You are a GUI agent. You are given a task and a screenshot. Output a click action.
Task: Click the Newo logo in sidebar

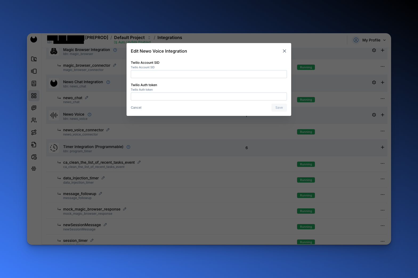tap(34, 39)
